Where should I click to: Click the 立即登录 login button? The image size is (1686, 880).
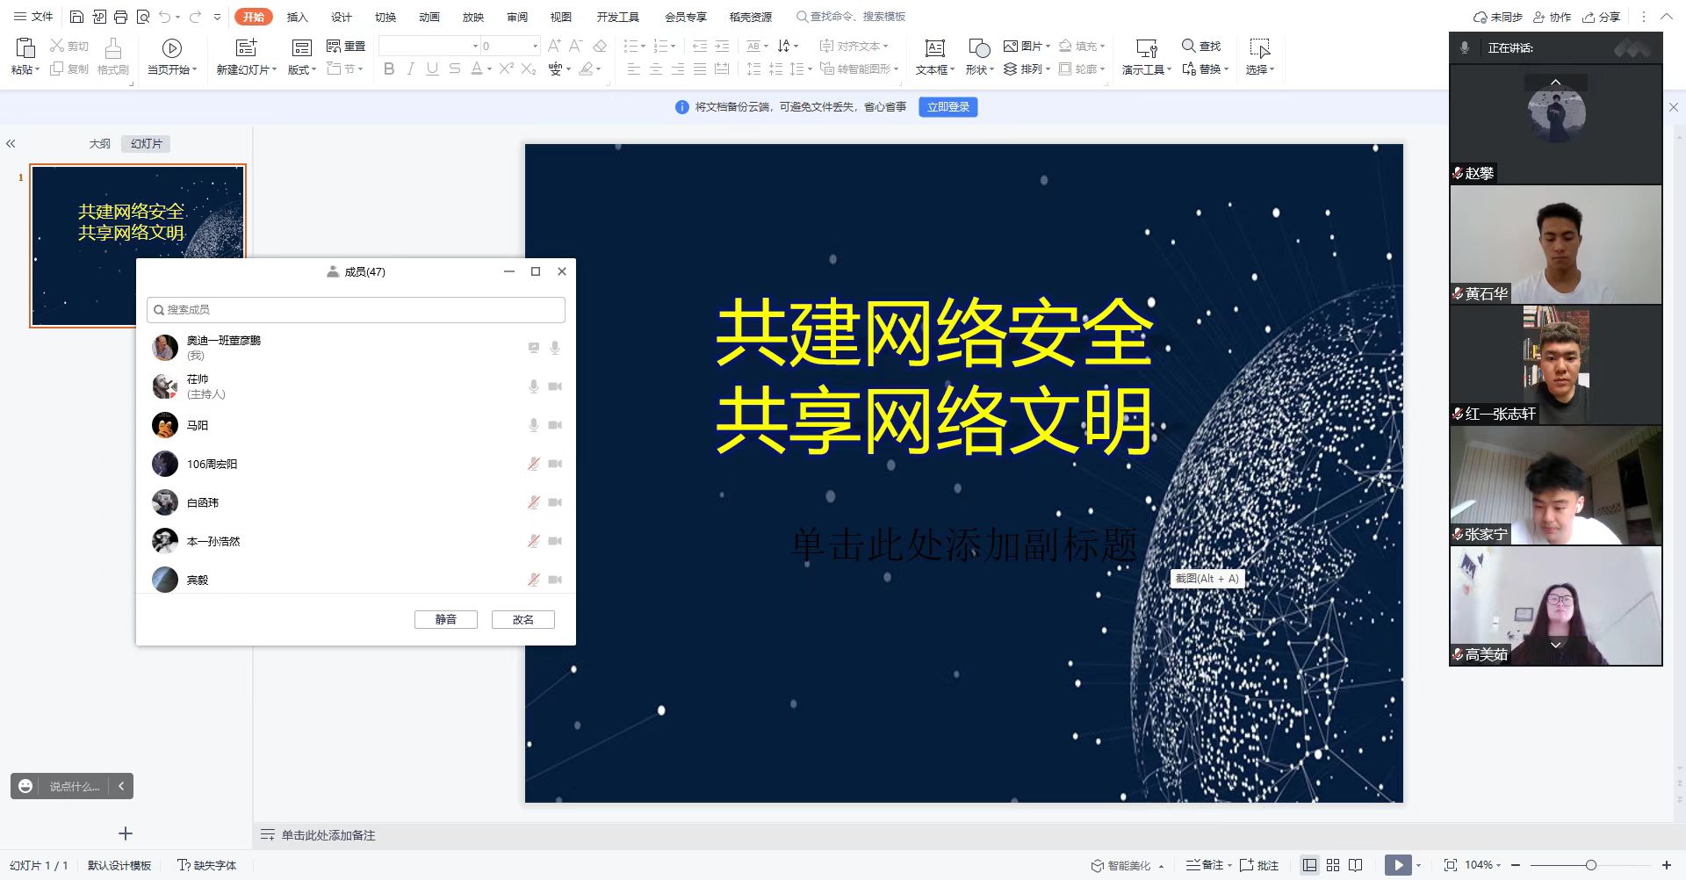(948, 107)
